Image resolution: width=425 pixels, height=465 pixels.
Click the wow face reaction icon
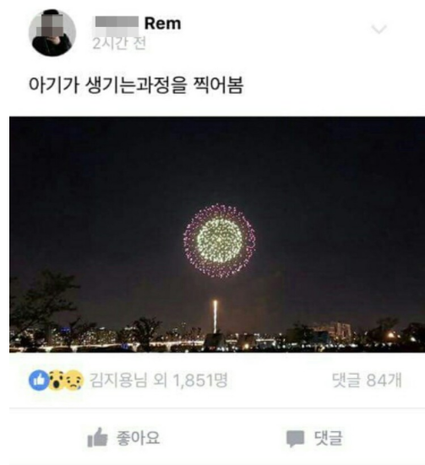[56, 380]
